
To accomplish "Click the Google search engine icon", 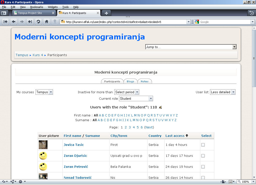I will (197, 22).
